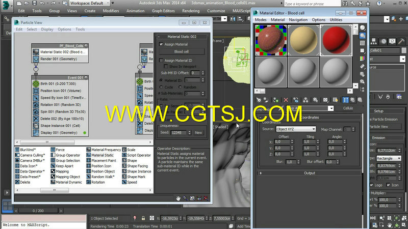
Task: Click Make Unique icon in Material Editor
Action: 305,100
